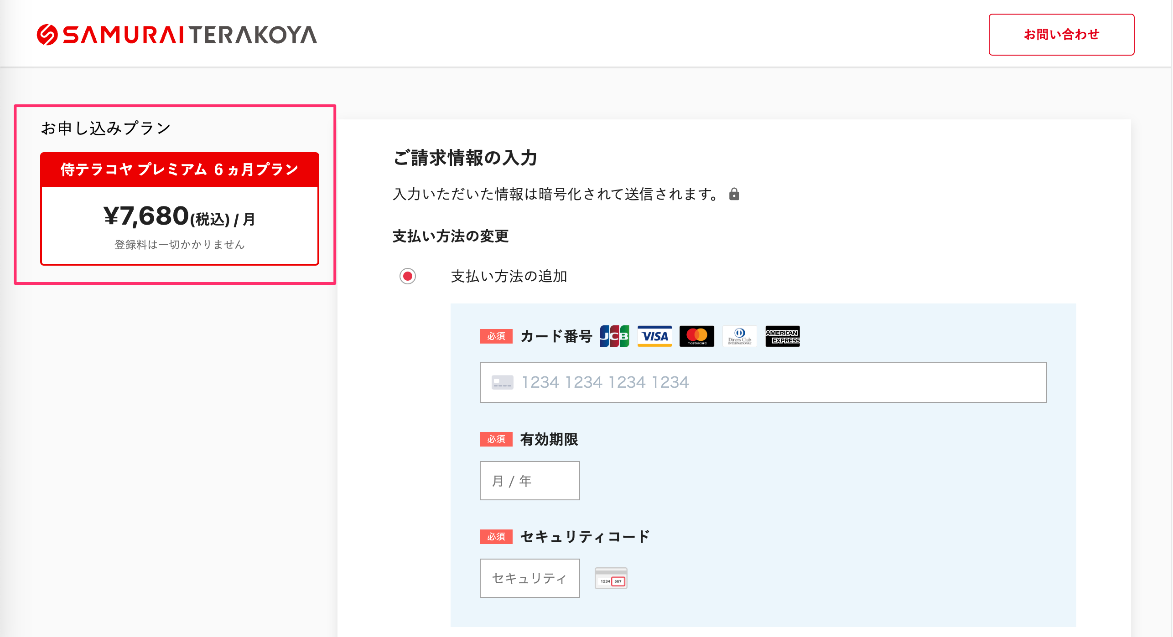Click the 月 / 年 expiry field
1173x637 pixels.
529,481
